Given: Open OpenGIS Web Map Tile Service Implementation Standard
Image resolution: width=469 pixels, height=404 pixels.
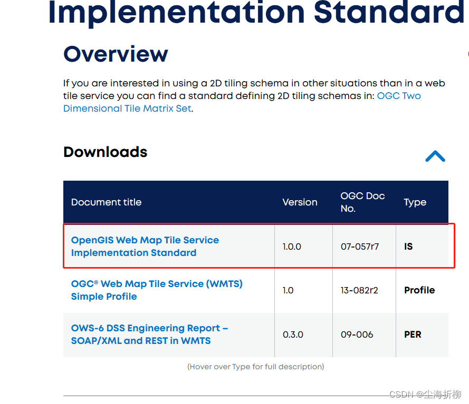Looking at the screenshot, I should pos(145,247).
